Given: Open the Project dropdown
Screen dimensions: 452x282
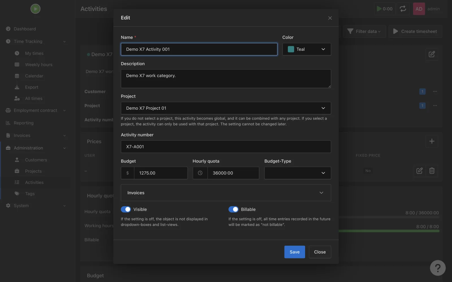Looking at the screenshot, I should click(226, 108).
